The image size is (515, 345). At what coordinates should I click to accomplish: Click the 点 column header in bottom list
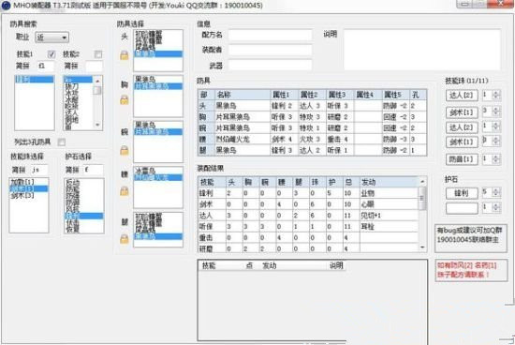(249, 265)
